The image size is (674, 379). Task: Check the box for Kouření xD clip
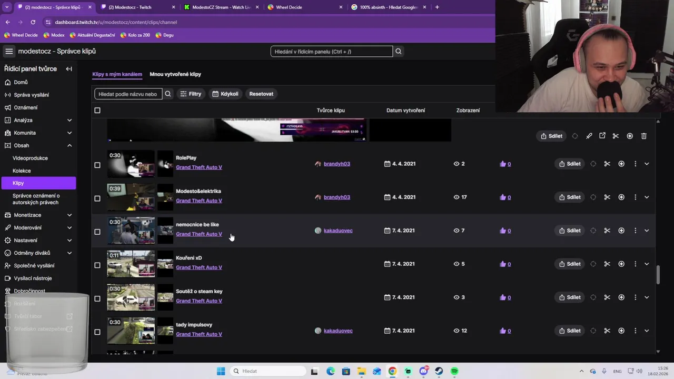97,265
